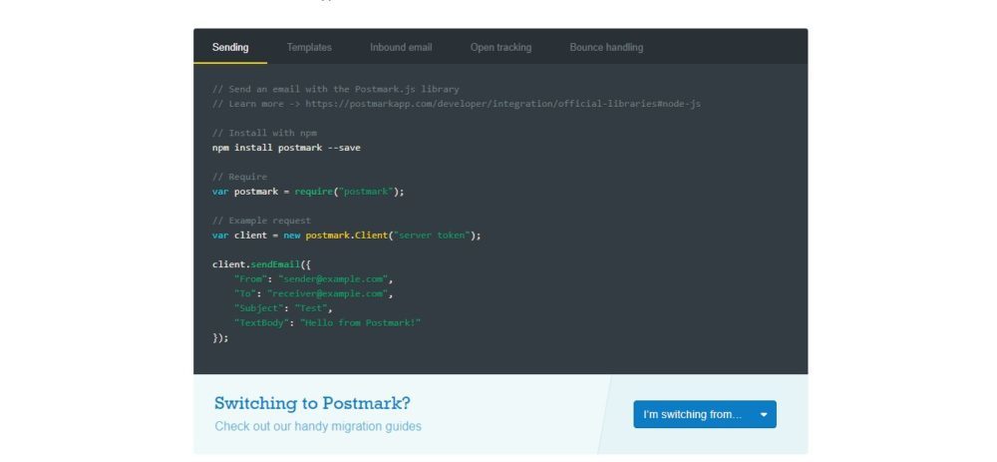
Task: Click "Check out our handy migration guides" text
Action: 318,426
